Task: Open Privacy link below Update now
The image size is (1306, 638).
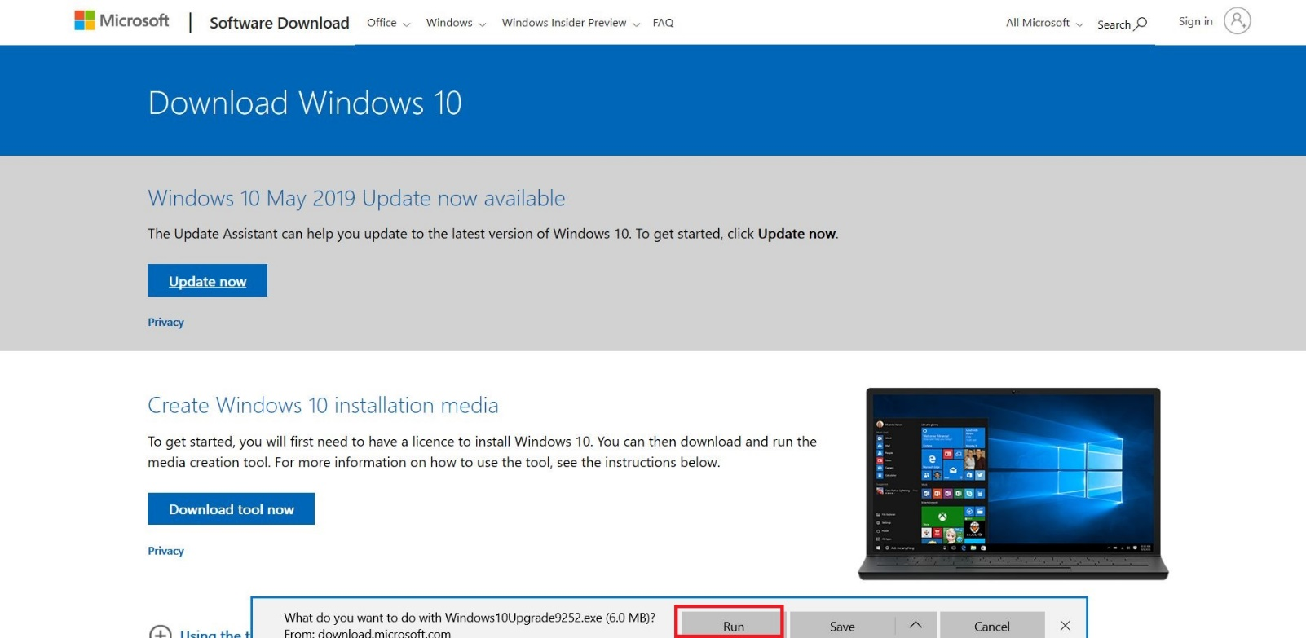Action: pos(165,323)
